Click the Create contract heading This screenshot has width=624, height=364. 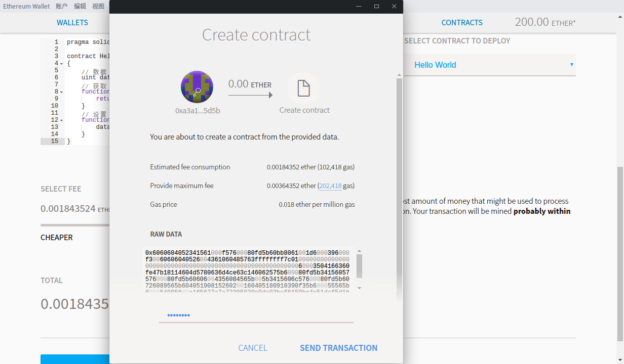[256, 35]
